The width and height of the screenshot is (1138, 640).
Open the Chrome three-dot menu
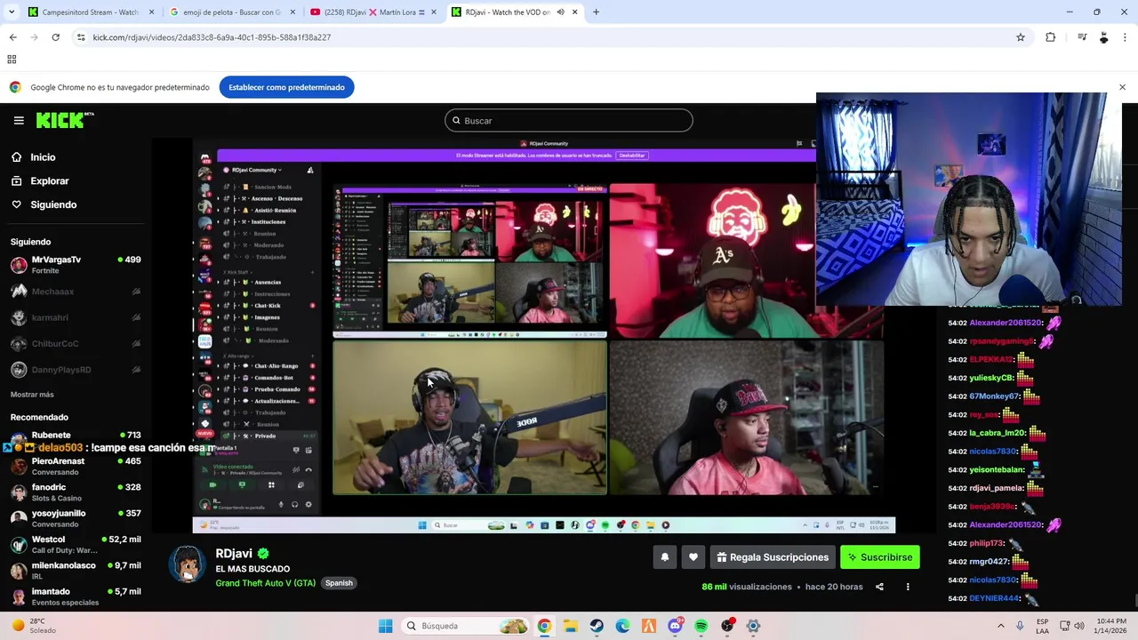[x=1126, y=37]
